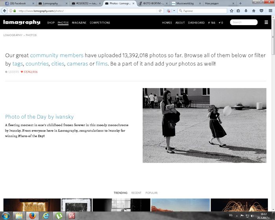The width and height of the screenshot is (275, 220).
Task: Show Popular photos
Action: tap(151, 193)
